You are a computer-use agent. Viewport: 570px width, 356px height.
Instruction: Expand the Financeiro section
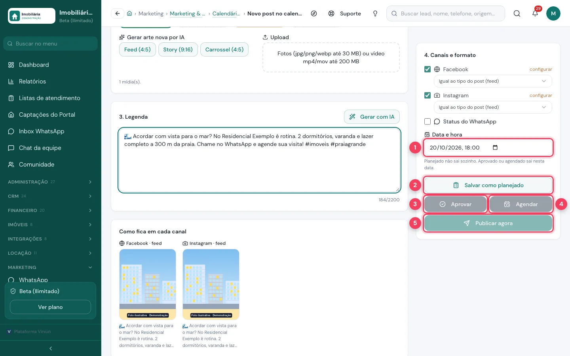tap(51, 210)
